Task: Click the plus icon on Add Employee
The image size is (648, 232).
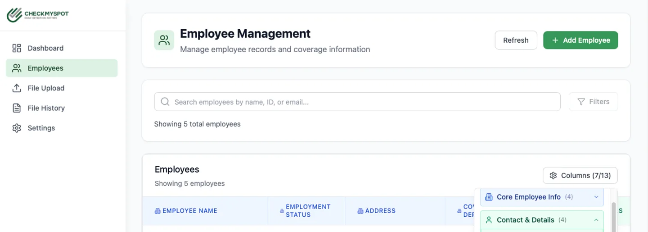Action: (x=555, y=40)
